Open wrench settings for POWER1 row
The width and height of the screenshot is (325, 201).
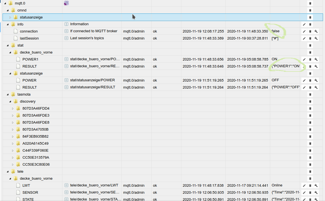click(316, 59)
